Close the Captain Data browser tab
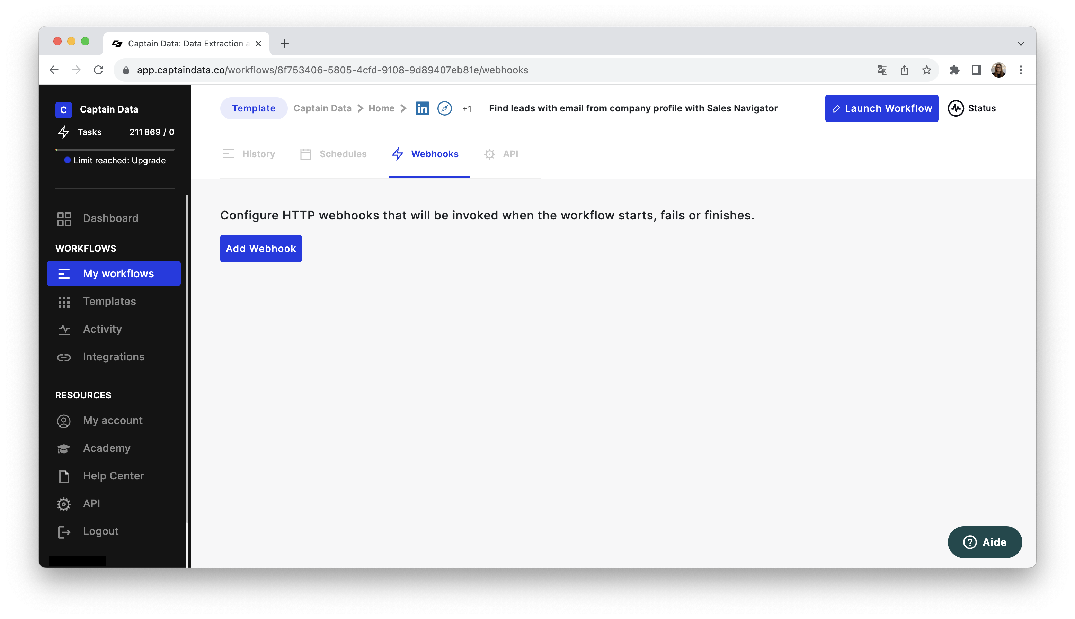 (258, 43)
